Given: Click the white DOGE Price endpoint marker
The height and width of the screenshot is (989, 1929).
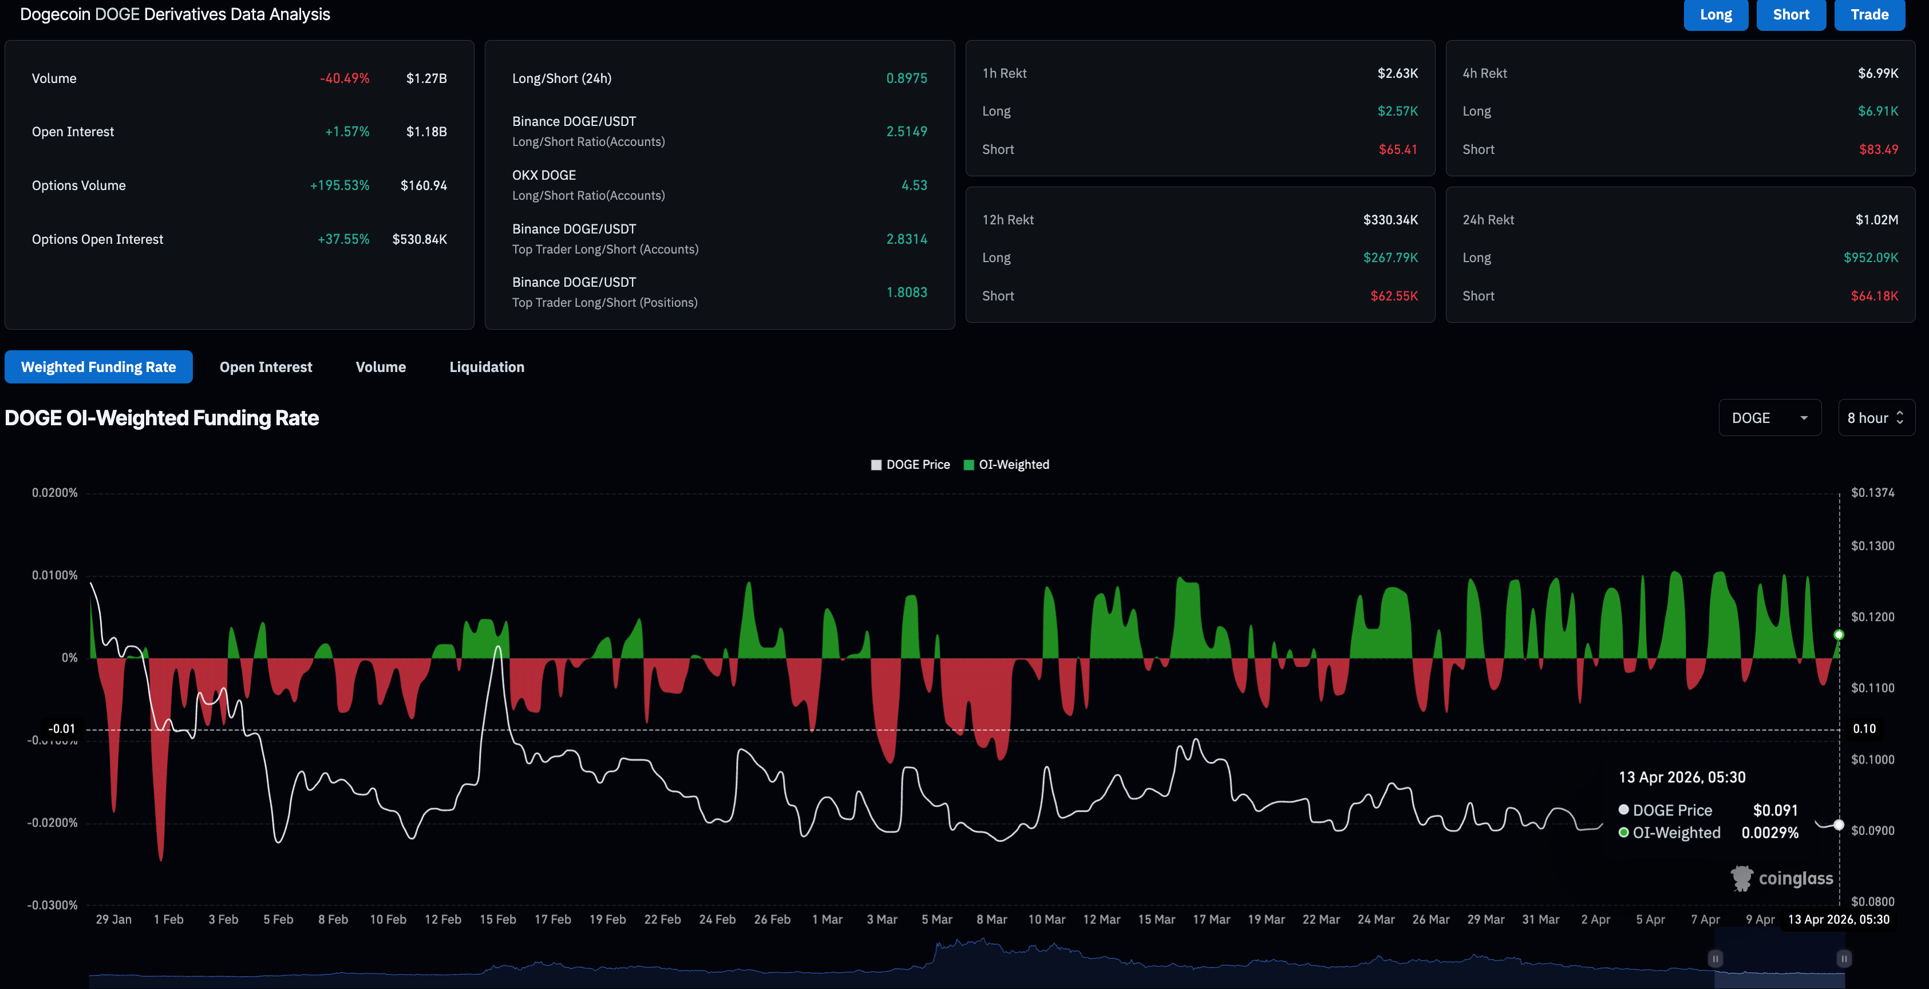Looking at the screenshot, I should pos(1839,825).
